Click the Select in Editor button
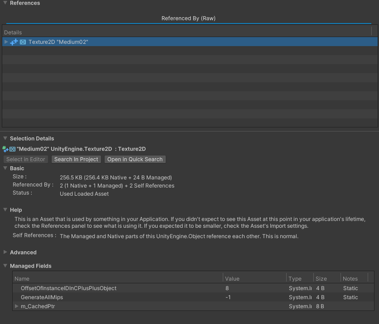Viewport: 379px width, 324px height. [x=25, y=159]
